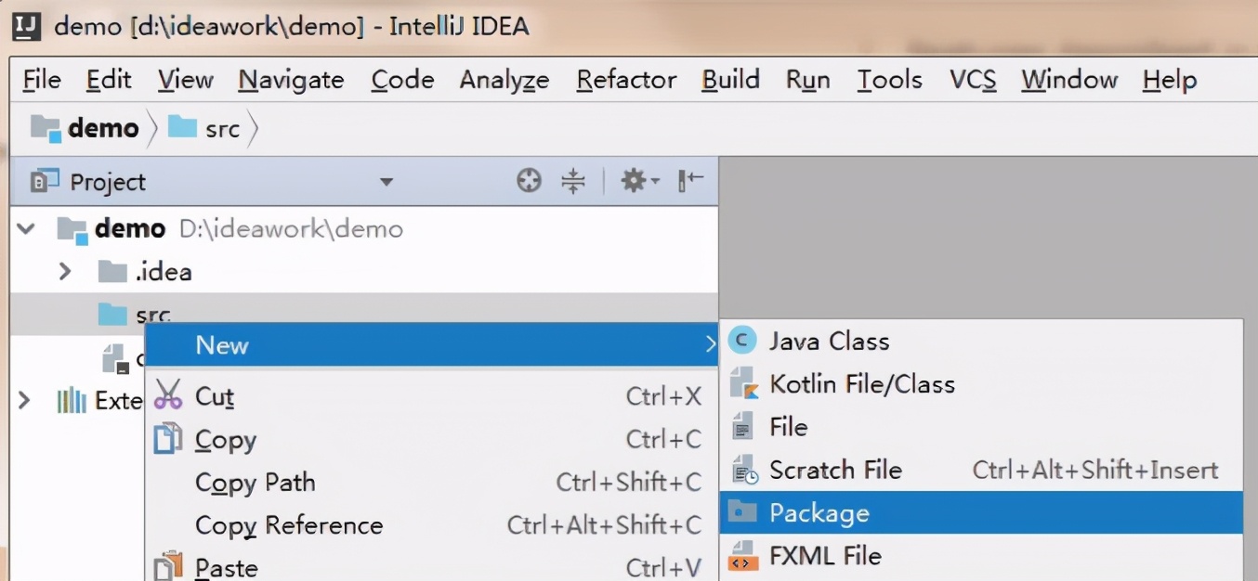This screenshot has width=1258, height=581.
Task: Expand the .idea folder node
Action: click(x=65, y=272)
